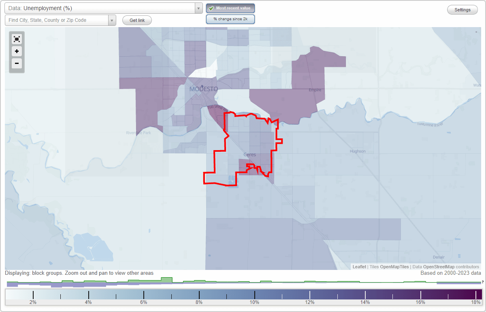The image size is (486, 312).
Task: Zoom in using the plus map control
Action: click(17, 51)
